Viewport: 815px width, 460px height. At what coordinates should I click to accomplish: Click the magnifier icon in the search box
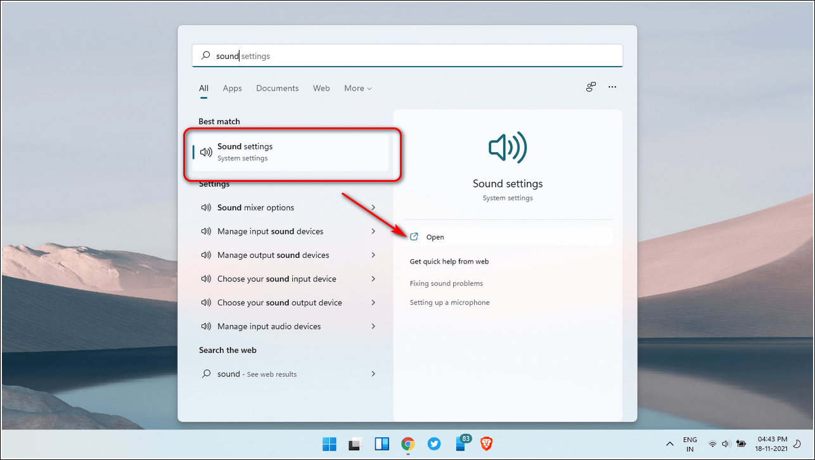pos(205,56)
